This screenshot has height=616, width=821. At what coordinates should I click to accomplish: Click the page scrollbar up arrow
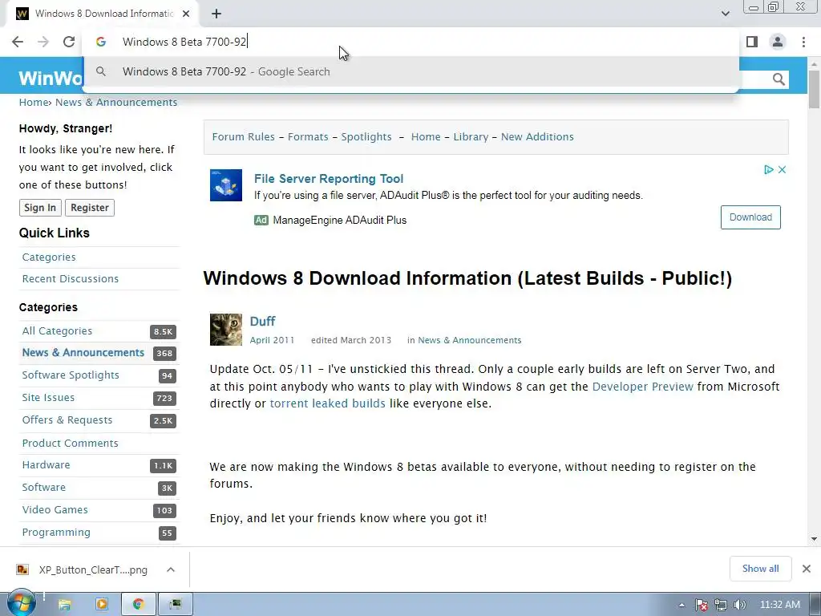[x=814, y=64]
